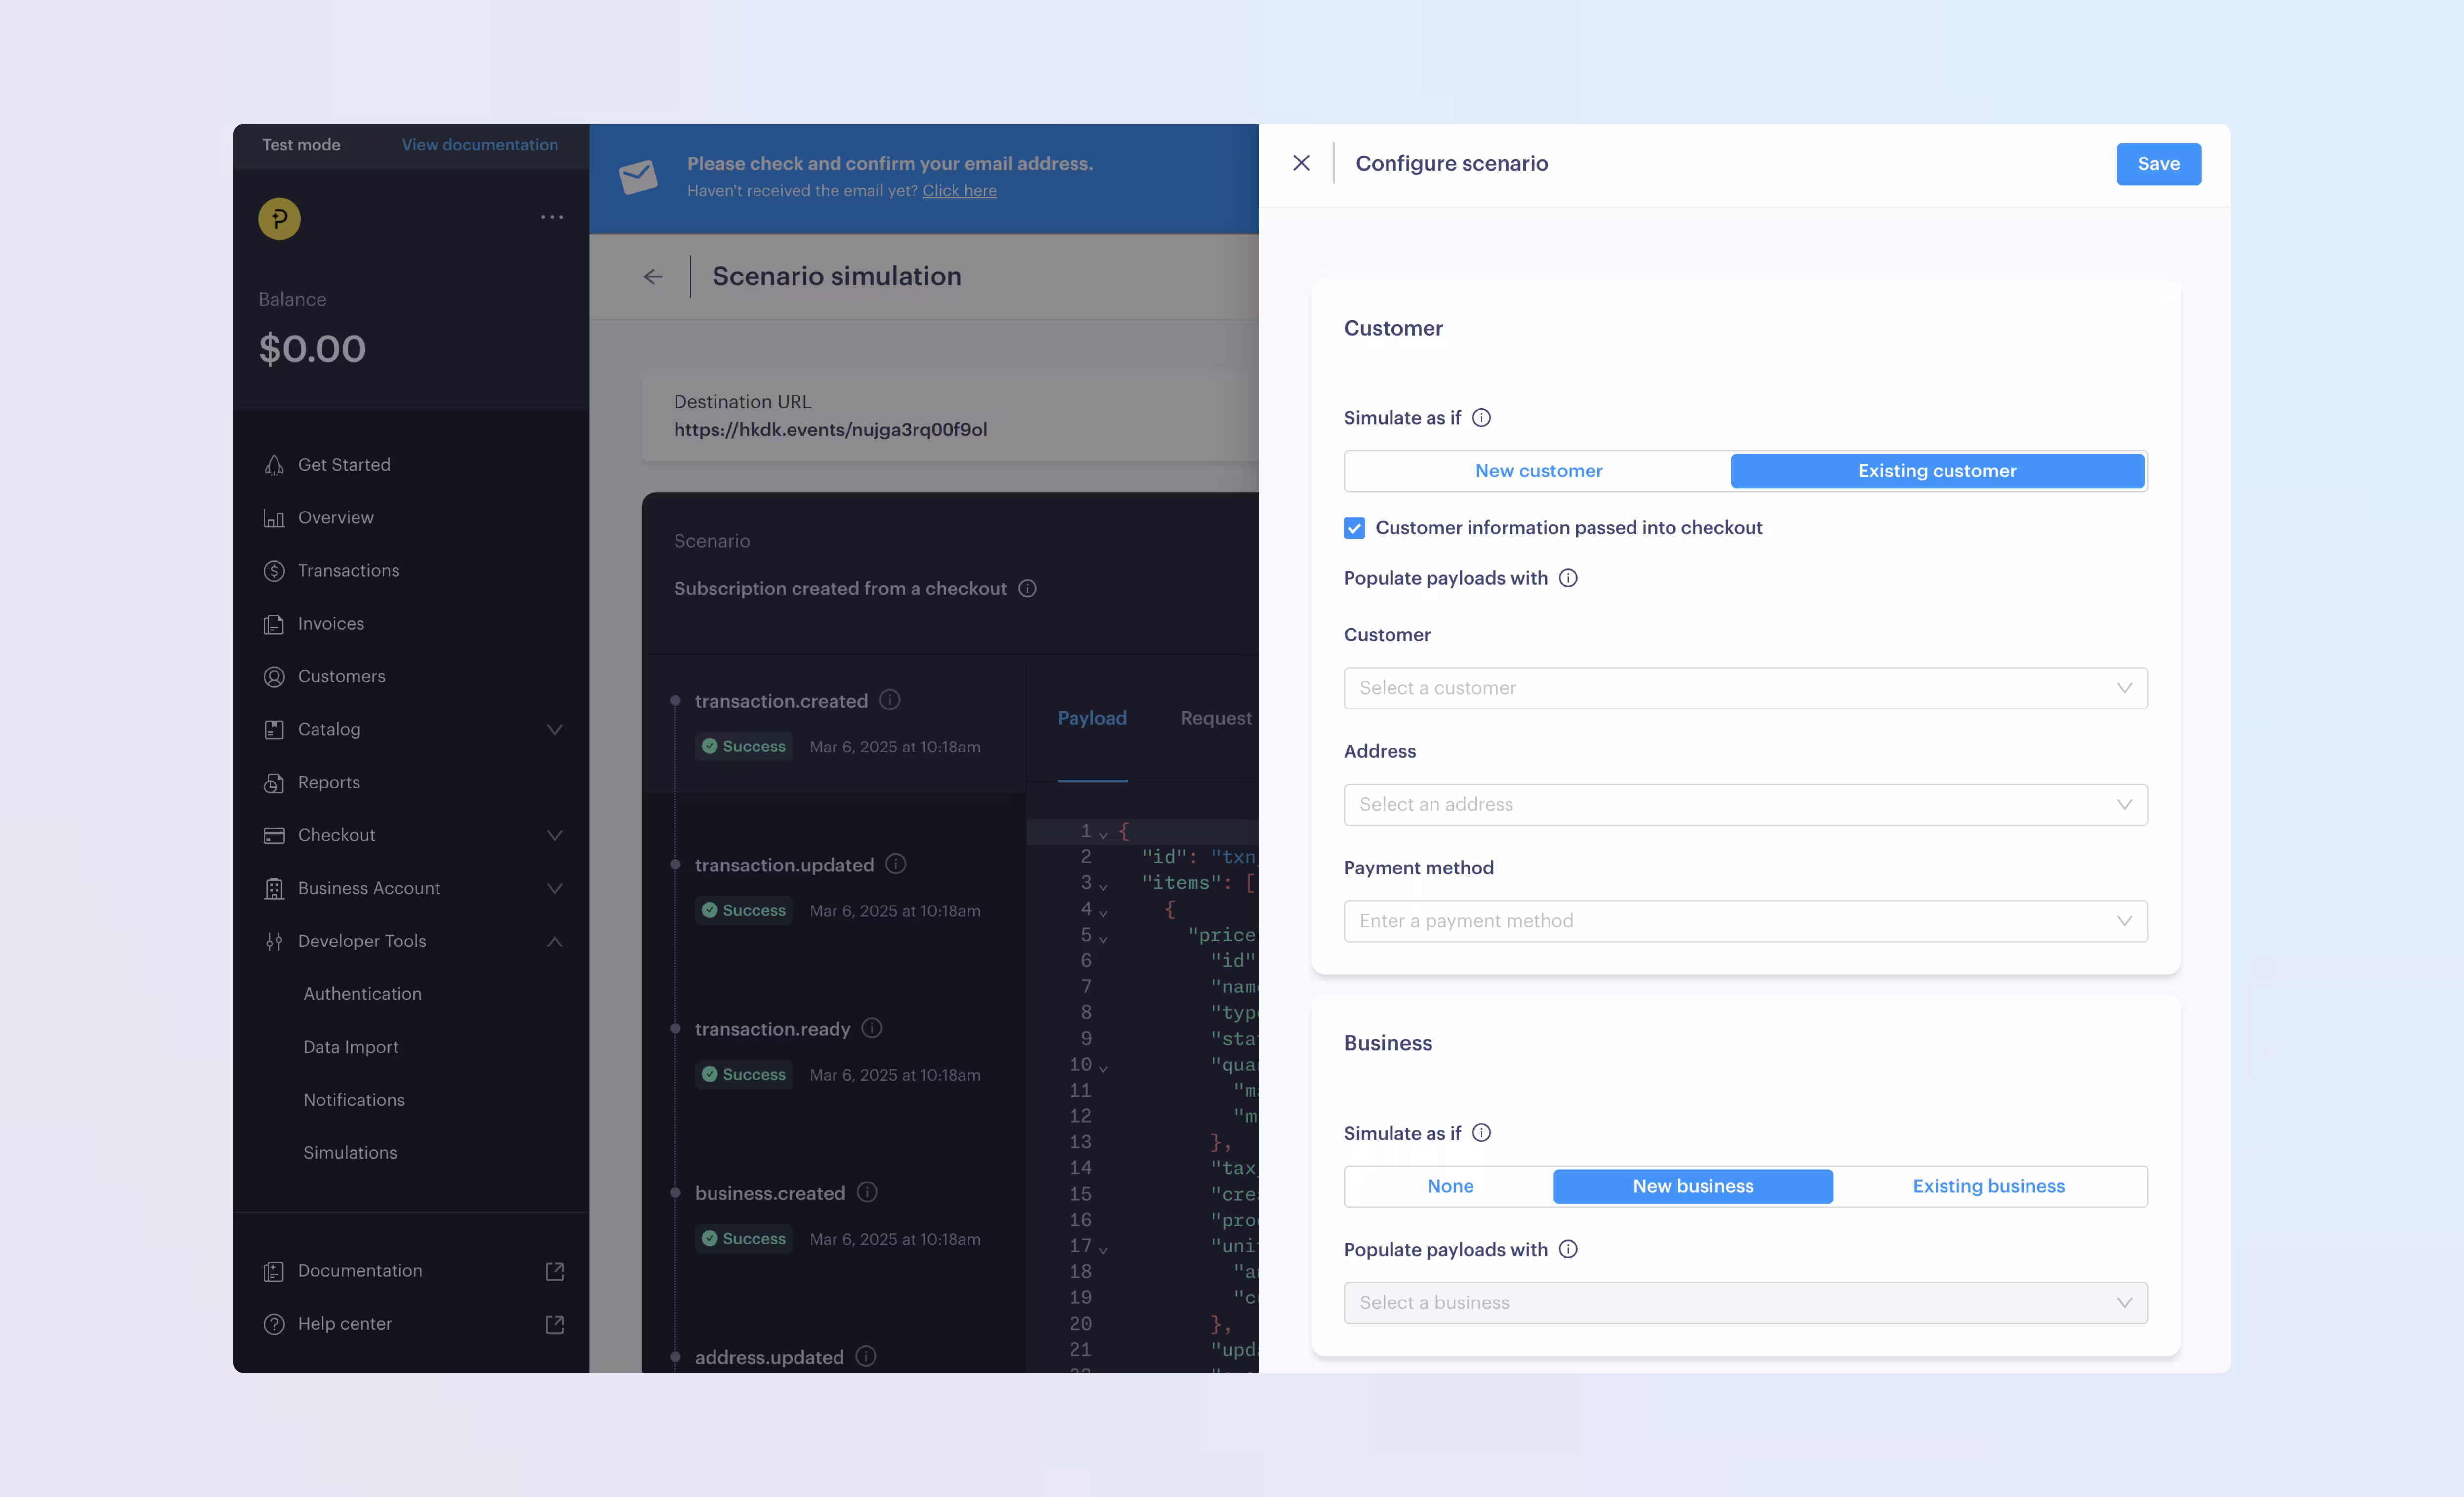Click the 'Click here' resend email link
The width and height of the screenshot is (2464, 1497).
pos(959,191)
